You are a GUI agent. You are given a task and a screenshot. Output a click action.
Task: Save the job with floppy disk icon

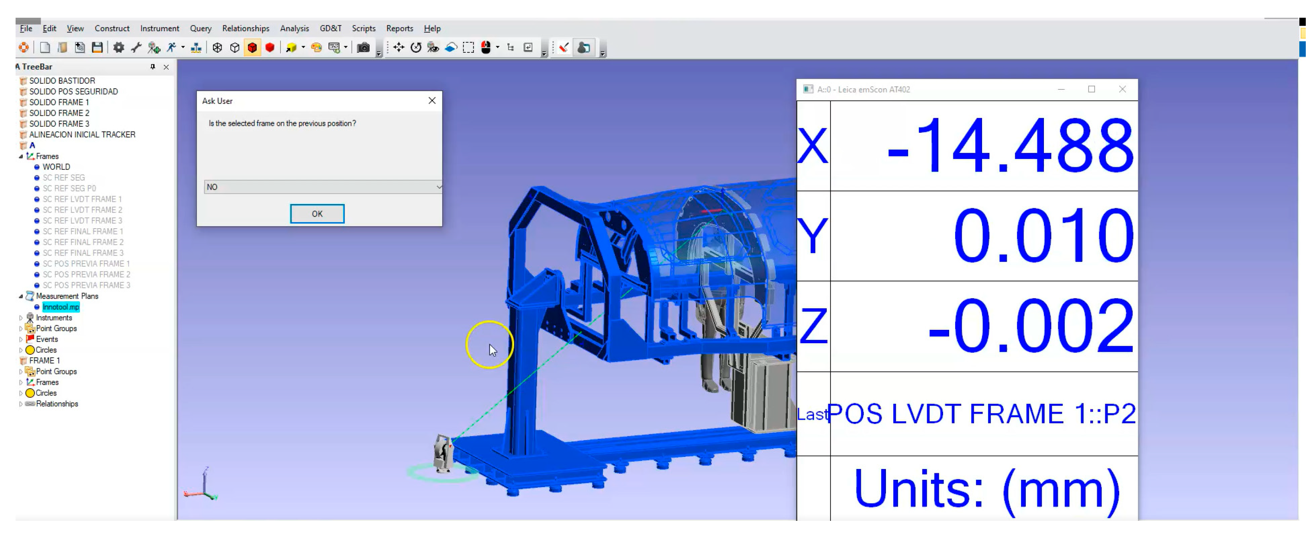97,48
